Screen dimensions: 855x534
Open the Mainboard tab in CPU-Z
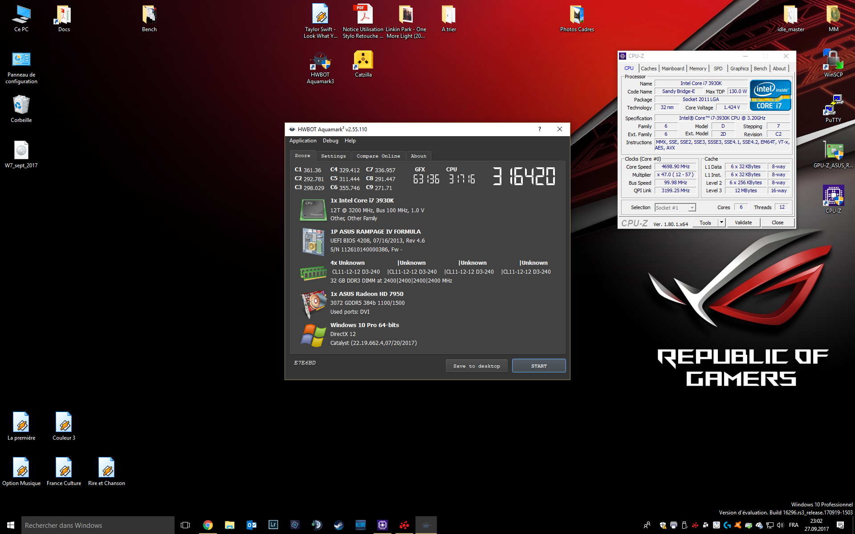[672, 69]
